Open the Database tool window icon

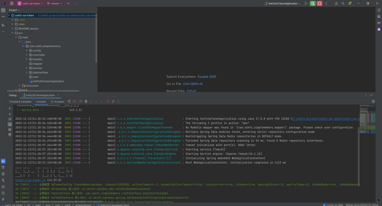(379, 16)
